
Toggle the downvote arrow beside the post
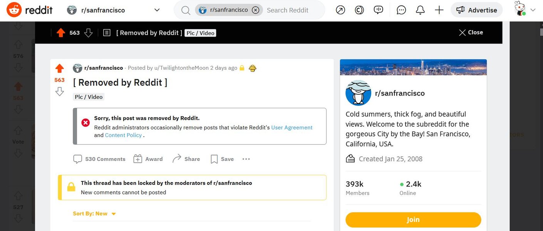[59, 91]
